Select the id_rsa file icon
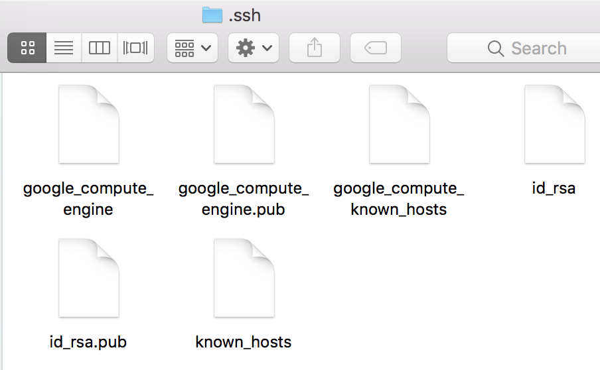Viewport: 600px width, 370px height. [554, 124]
